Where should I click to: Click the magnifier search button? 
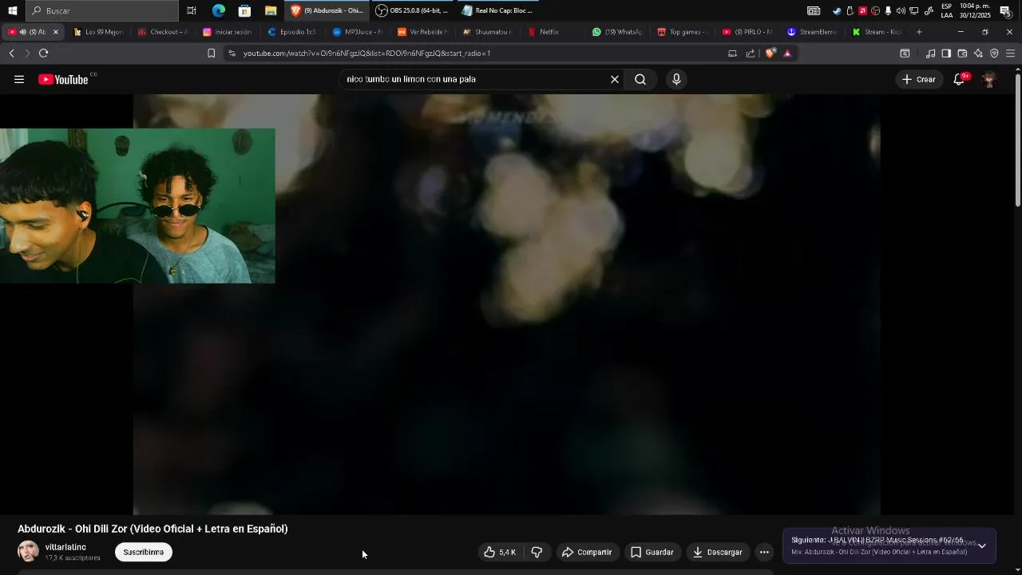click(x=640, y=79)
